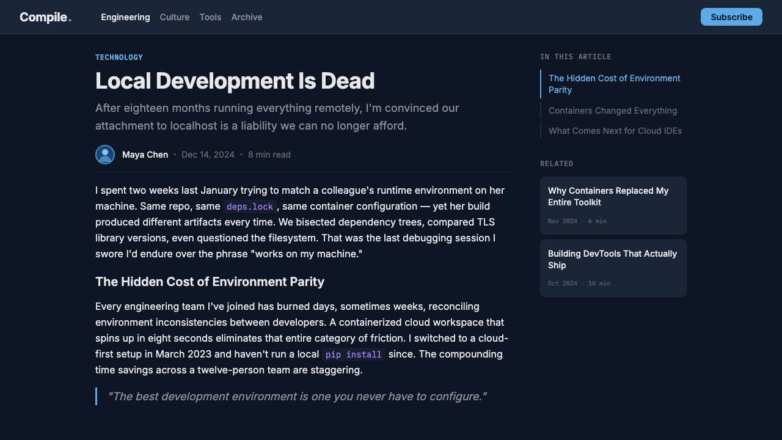This screenshot has width=782, height=440.
Task: Click the pip install inline code
Action: pyautogui.click(x=354, y=354)
